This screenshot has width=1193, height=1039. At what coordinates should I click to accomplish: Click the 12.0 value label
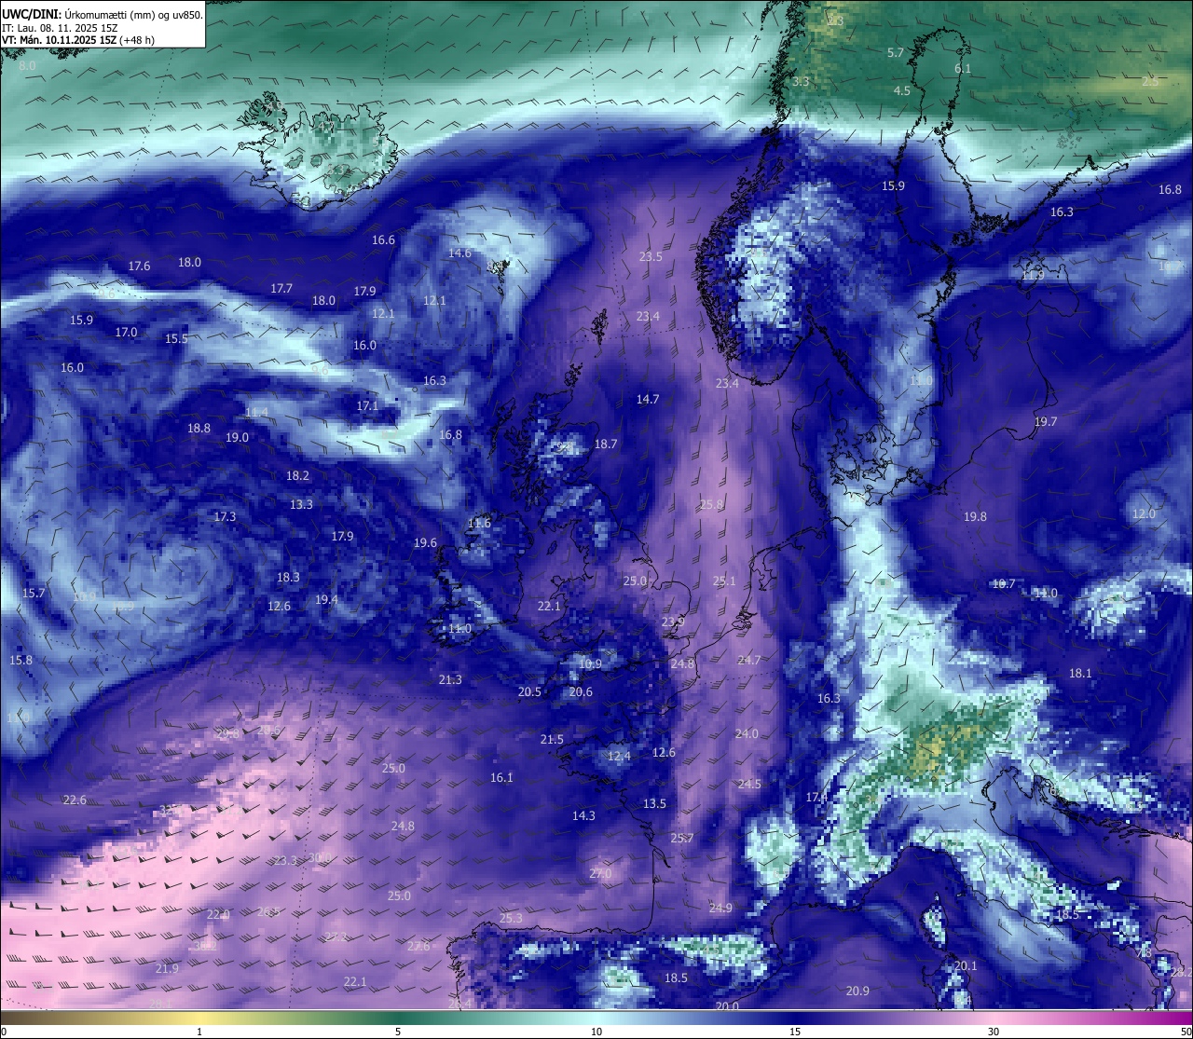(x=1144, y=513)
